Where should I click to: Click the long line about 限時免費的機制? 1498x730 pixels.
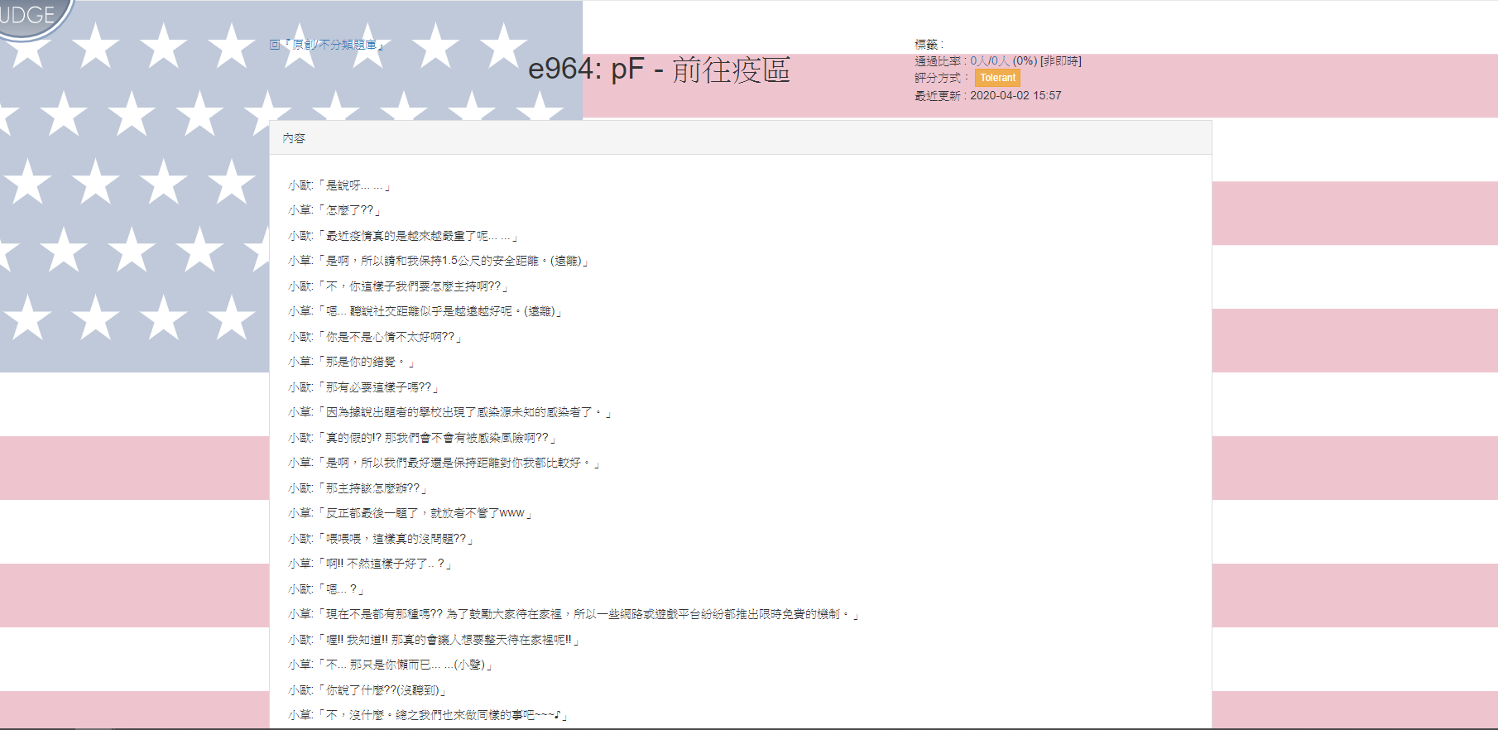574,614
